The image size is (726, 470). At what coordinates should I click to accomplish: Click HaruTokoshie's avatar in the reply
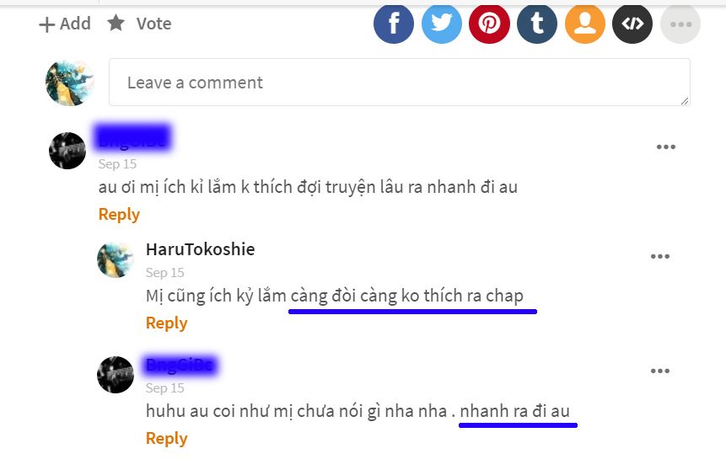(116, 259)
